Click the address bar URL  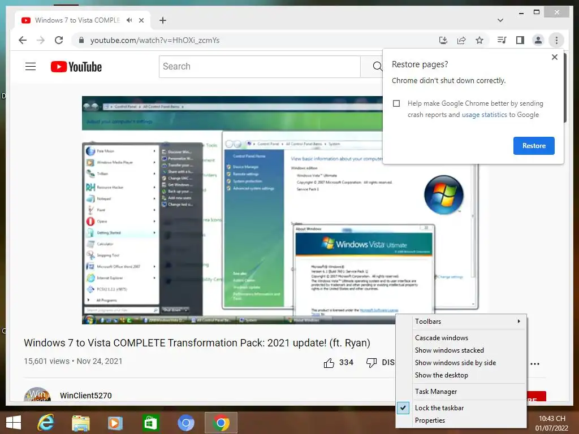[x=155, y=40]
